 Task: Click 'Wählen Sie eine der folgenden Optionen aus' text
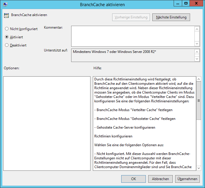[129, 145]
